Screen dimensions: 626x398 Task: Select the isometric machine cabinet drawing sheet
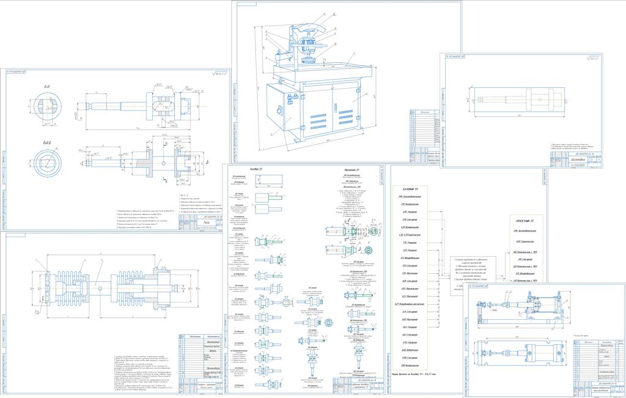pyautogui.click(x=347, y=83)
